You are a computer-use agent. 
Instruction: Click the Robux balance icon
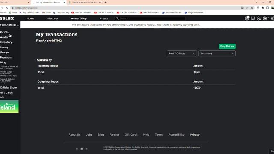[265, 18]
